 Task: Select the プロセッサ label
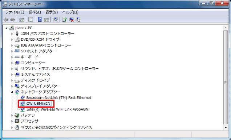pos(30,121)
